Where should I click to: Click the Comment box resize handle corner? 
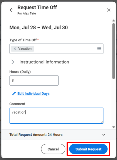(x=102, y=123)
